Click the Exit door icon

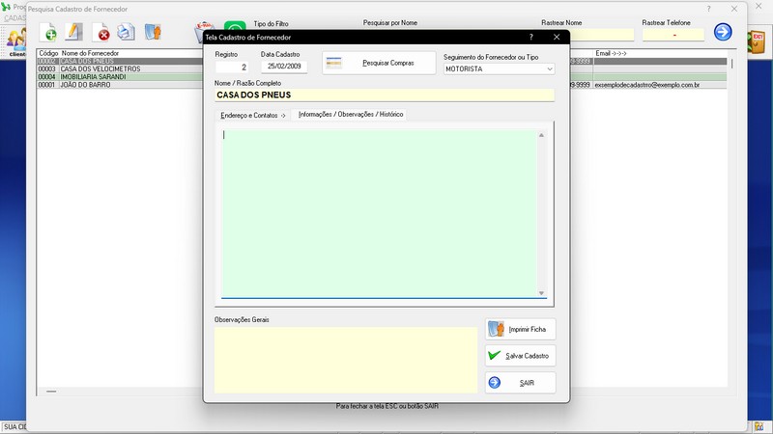coord(759,40)
